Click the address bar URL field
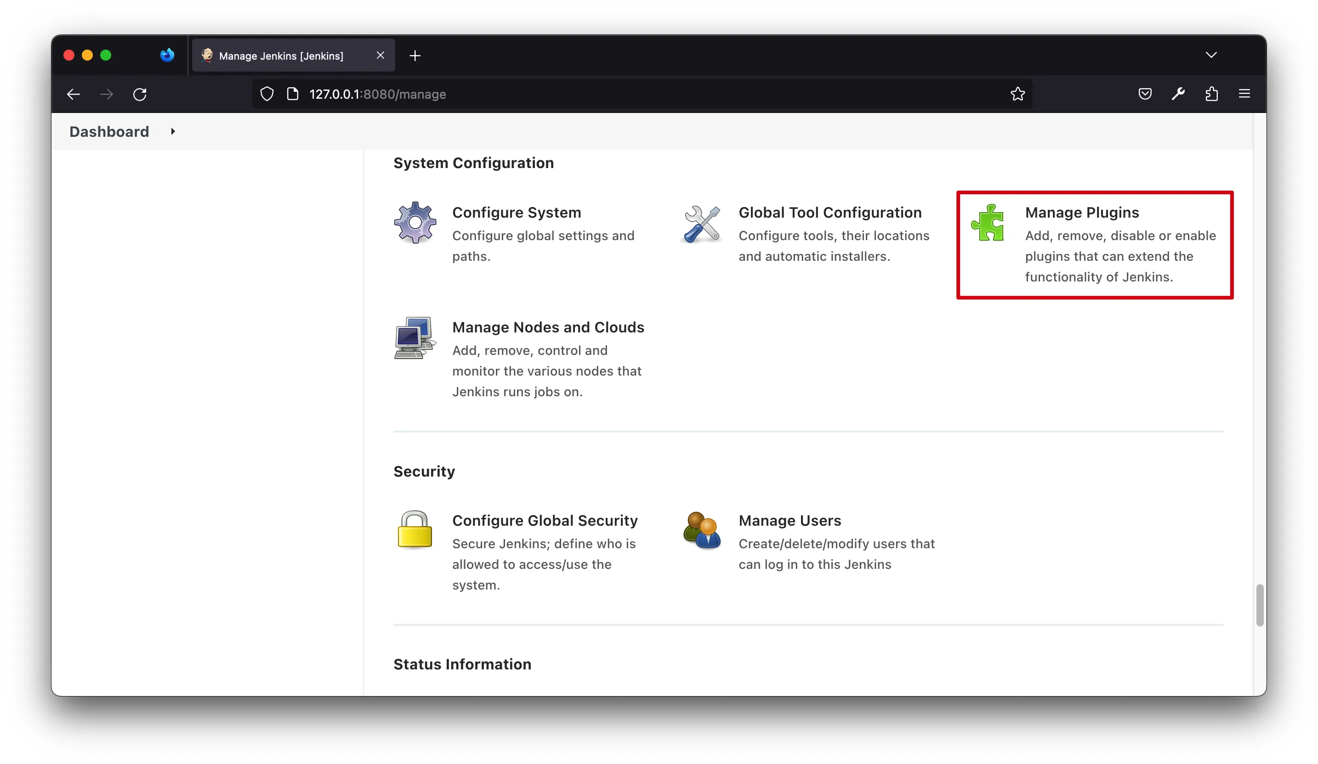This screenshot has height=764, width=1318. tap(628, 94)
